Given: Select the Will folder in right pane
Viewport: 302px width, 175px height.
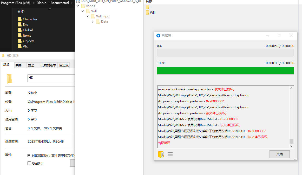Looking at the screenshot, I should (153, 12).
